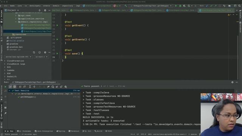Collapse the domain.repository.impl package node
Viewport: 242px width, 136px height.
coord(16,22)
